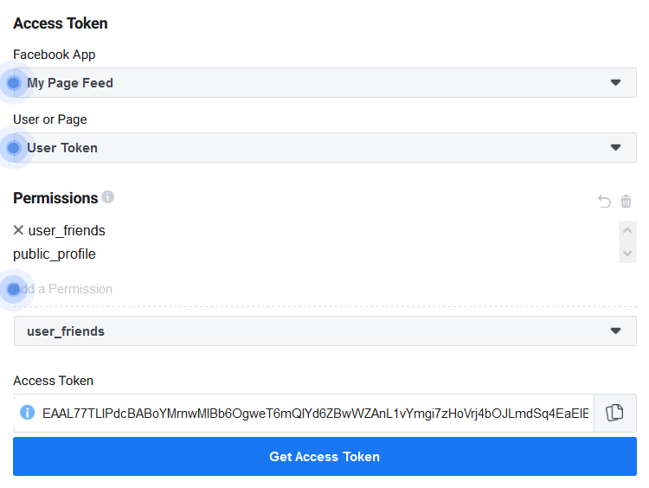Click the info icon beside Permissions heading
The height and width of the screenshot is (488, 649).
(108, 197)
